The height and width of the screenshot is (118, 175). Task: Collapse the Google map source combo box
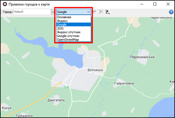point(88,12)
